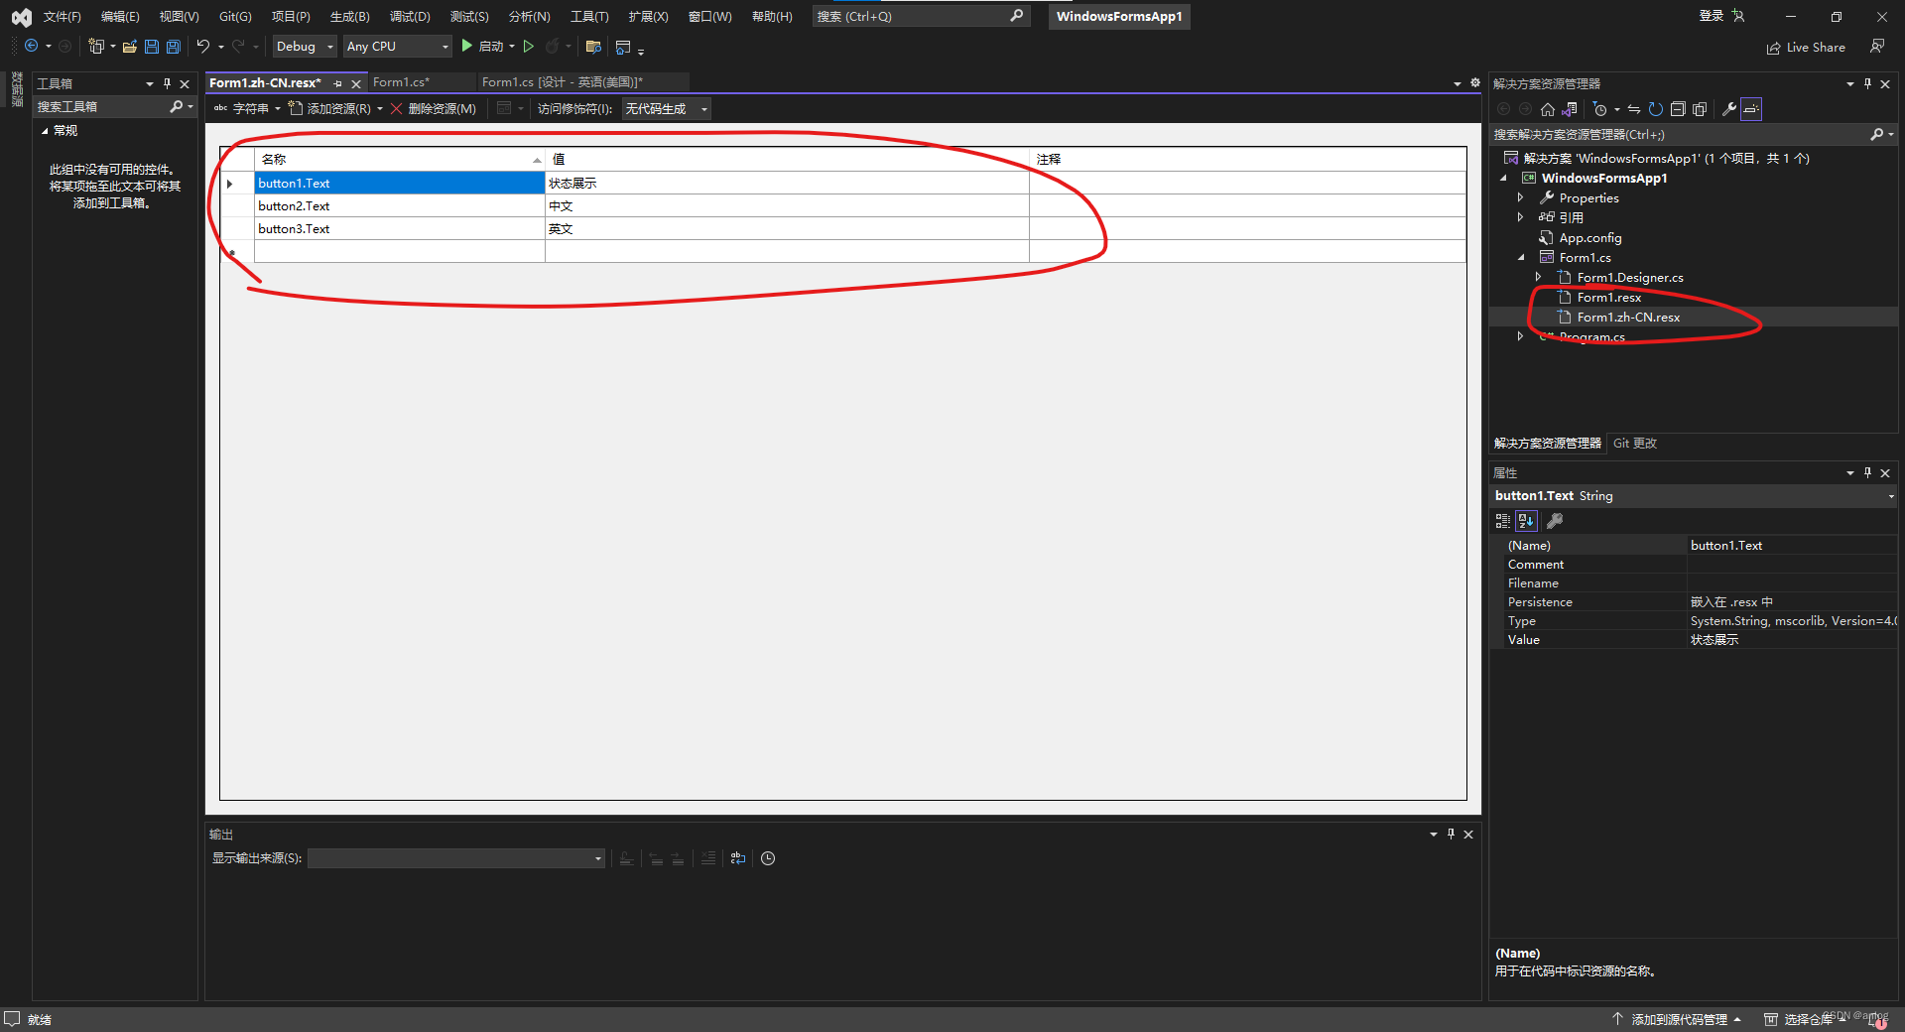Sync with active document arrows icon
1905x1032 pixels.
(1634, 109)
